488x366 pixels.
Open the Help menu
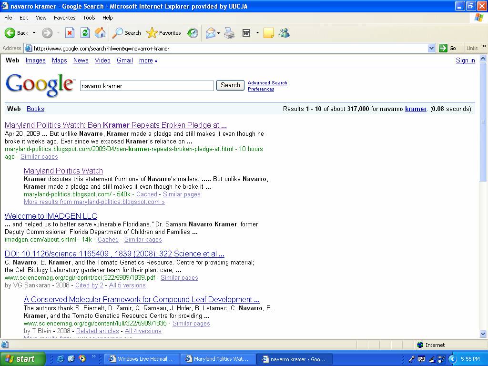(x=107, y=18)
